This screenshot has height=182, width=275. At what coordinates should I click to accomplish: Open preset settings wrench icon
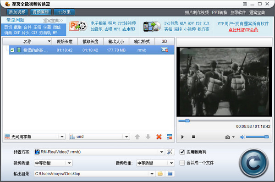pos(170,152)
